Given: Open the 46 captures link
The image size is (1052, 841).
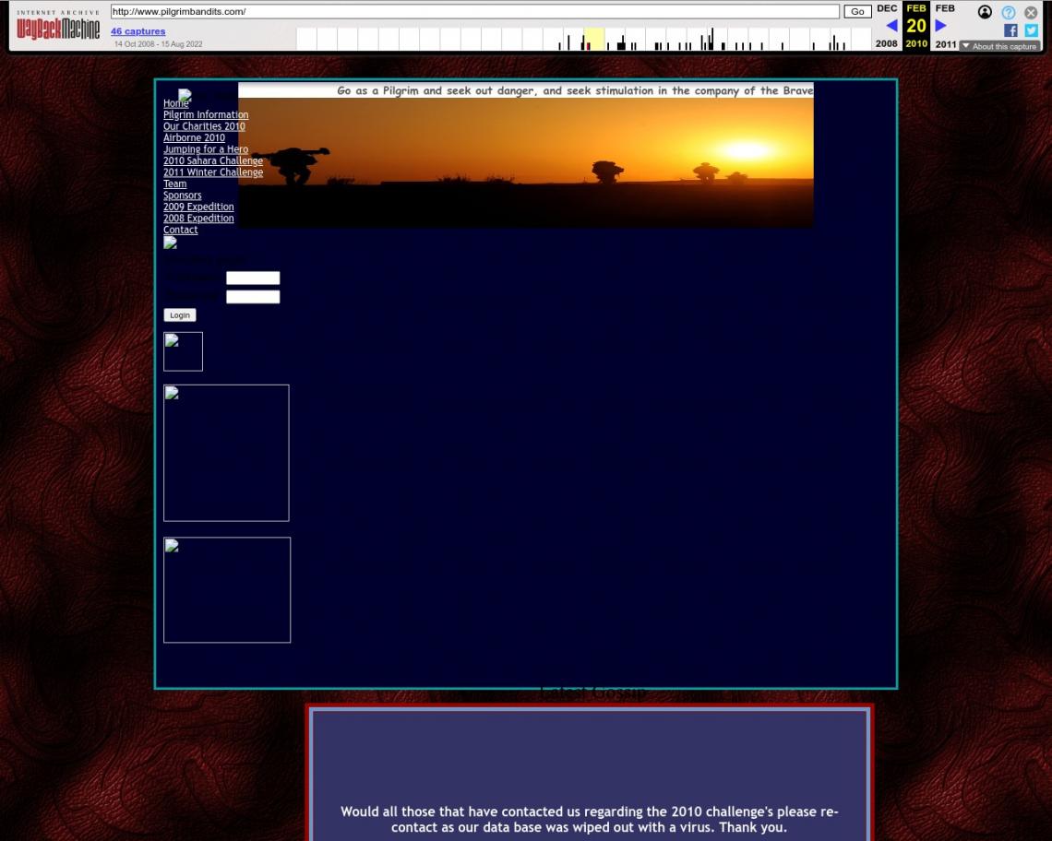Looking at the screenshot, I should [137, 31].
